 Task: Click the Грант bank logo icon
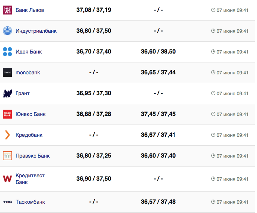[x=7, y=93]
